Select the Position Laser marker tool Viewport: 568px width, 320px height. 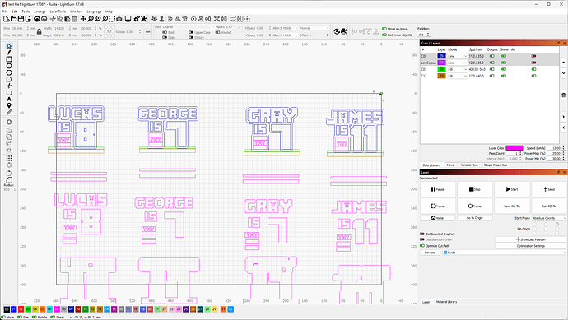(x=9, y=105)
